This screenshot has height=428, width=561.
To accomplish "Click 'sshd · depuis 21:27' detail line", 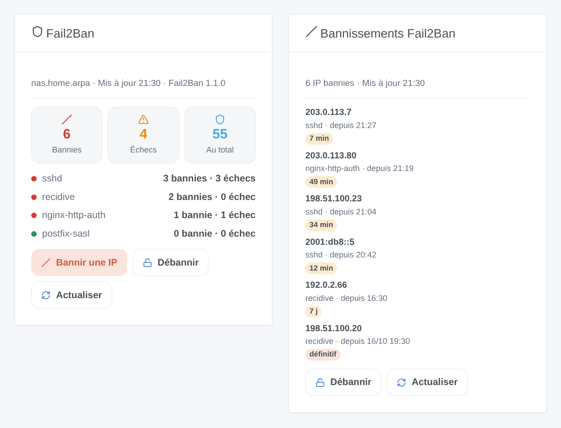I will 341,125.
